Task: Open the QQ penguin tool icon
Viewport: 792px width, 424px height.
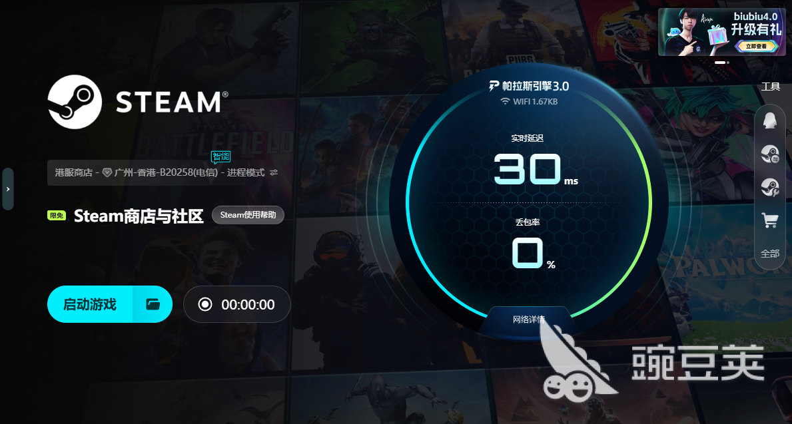Action: coord(770,120)
